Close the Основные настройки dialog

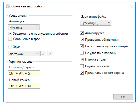point(131,6)
